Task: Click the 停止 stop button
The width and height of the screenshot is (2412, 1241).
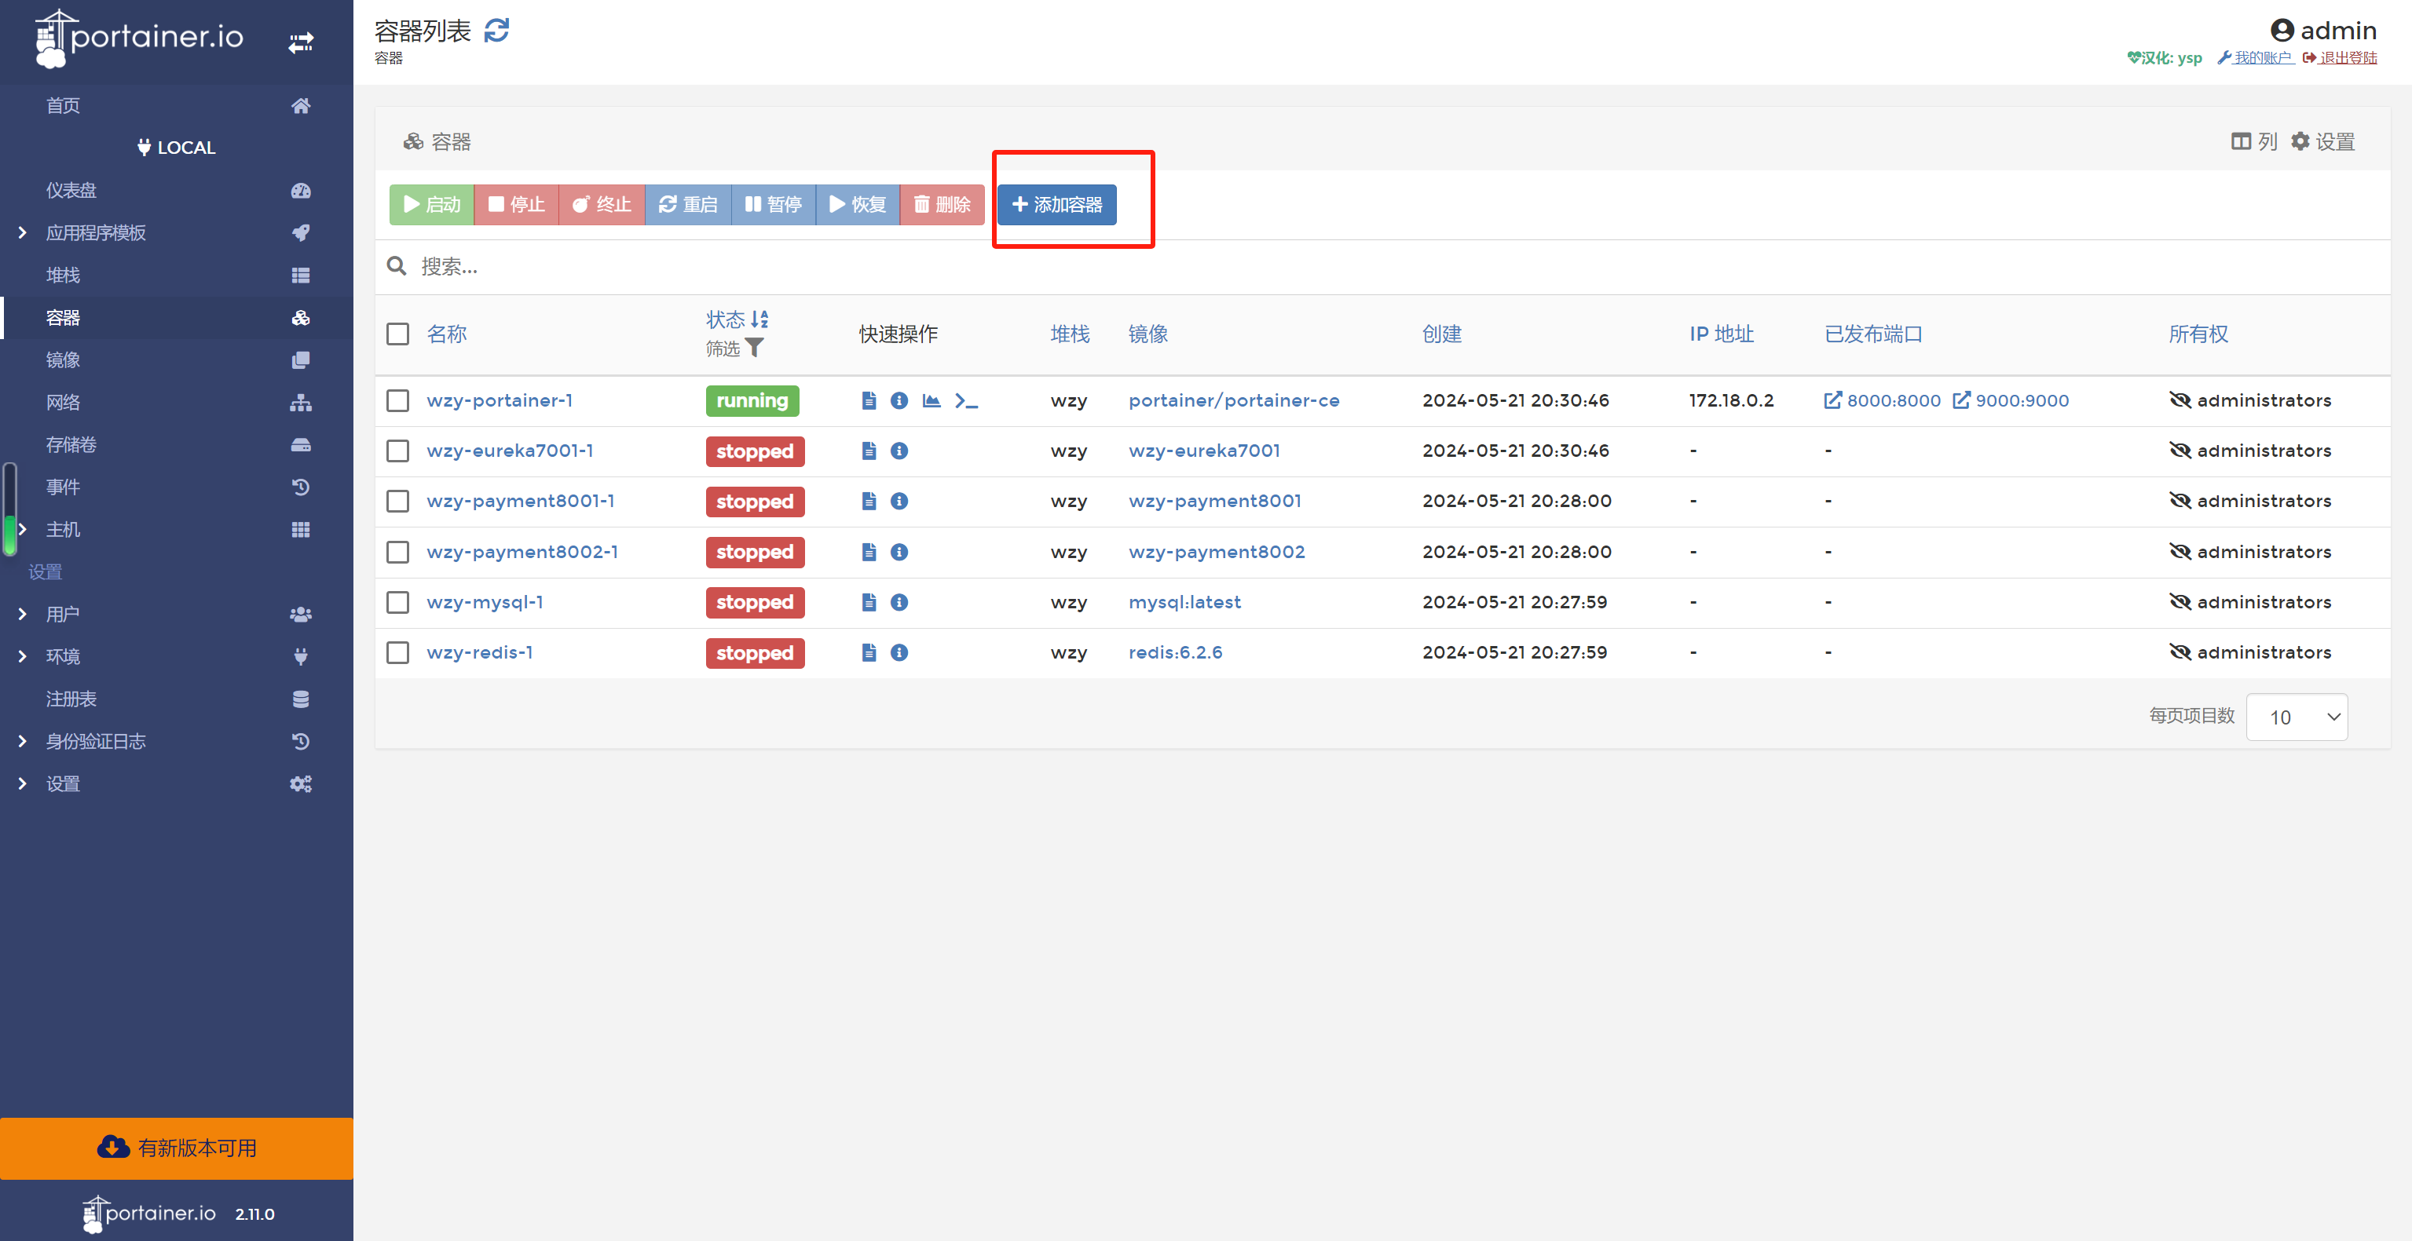Action: (516, 204)
